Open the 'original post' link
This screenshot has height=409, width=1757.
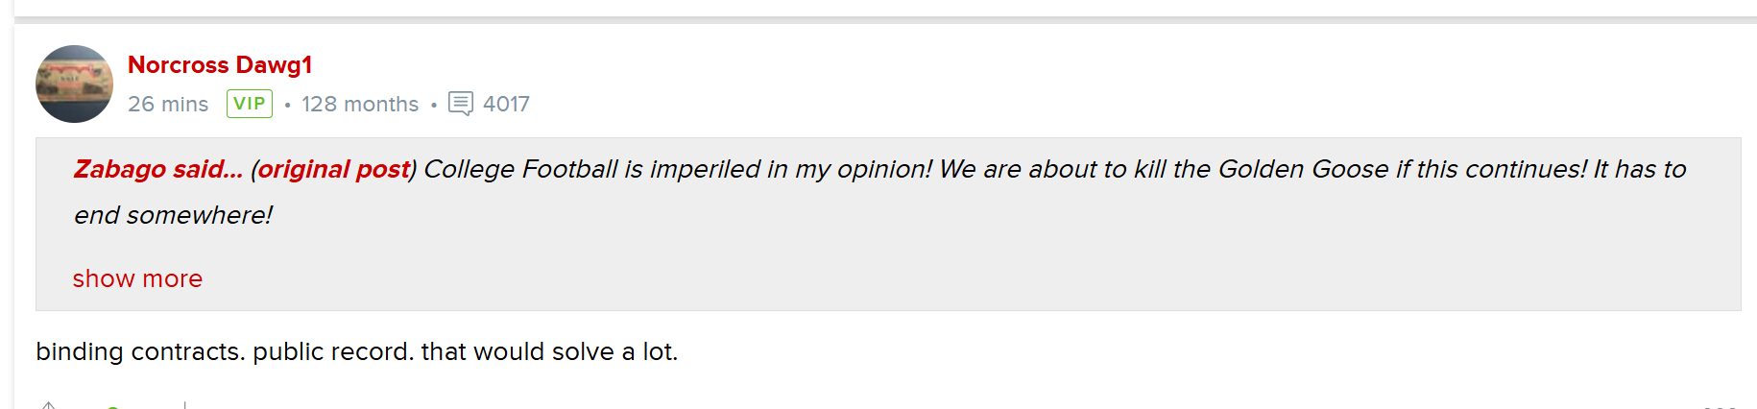pos(334,169)
